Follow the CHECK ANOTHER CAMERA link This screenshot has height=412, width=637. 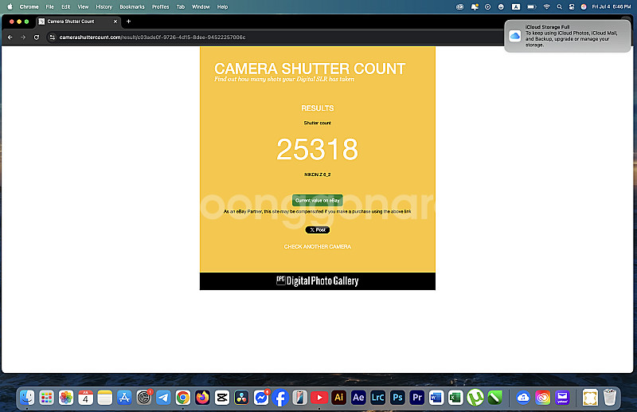click(x=317, y=247)
